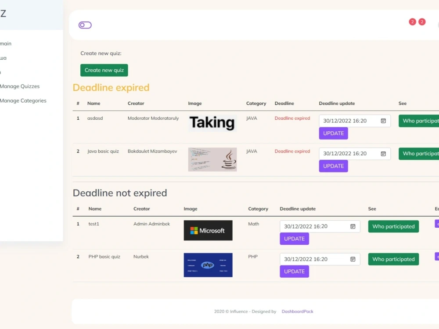This screenshot has height=329, width=439.
Task: Select the main item in the sidebar
Action: 6,43
